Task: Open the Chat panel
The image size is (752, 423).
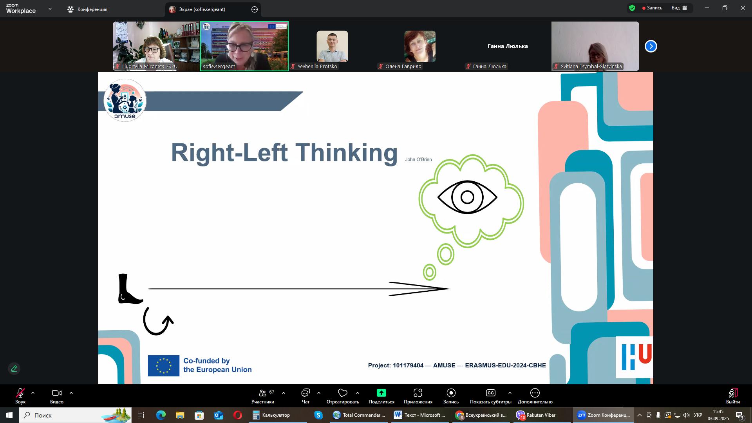Action: pos(305,393)
